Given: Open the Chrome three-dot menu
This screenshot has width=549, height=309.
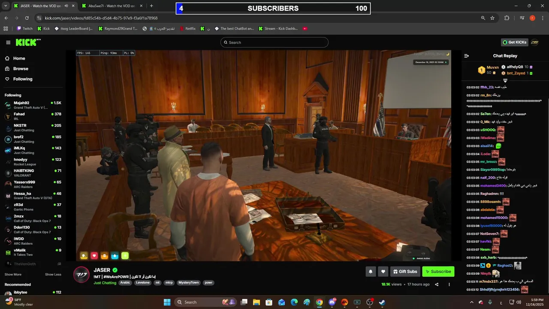Looking at the screenshot, I should pos(542,18).
